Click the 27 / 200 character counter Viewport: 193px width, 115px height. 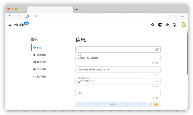[155, 75]
